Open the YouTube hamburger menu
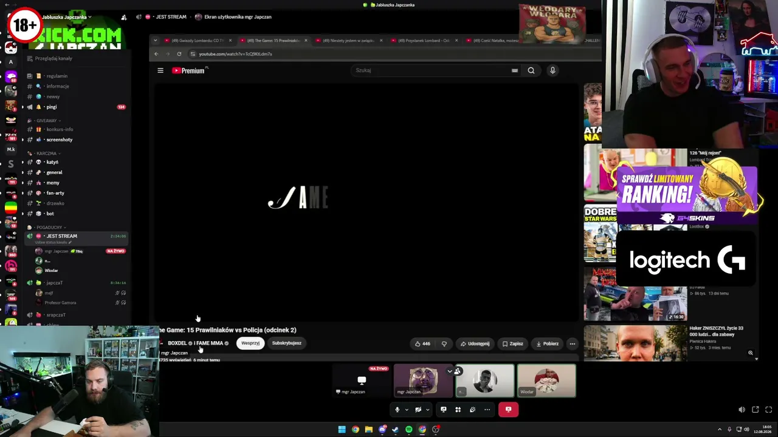 click(160, 70)
